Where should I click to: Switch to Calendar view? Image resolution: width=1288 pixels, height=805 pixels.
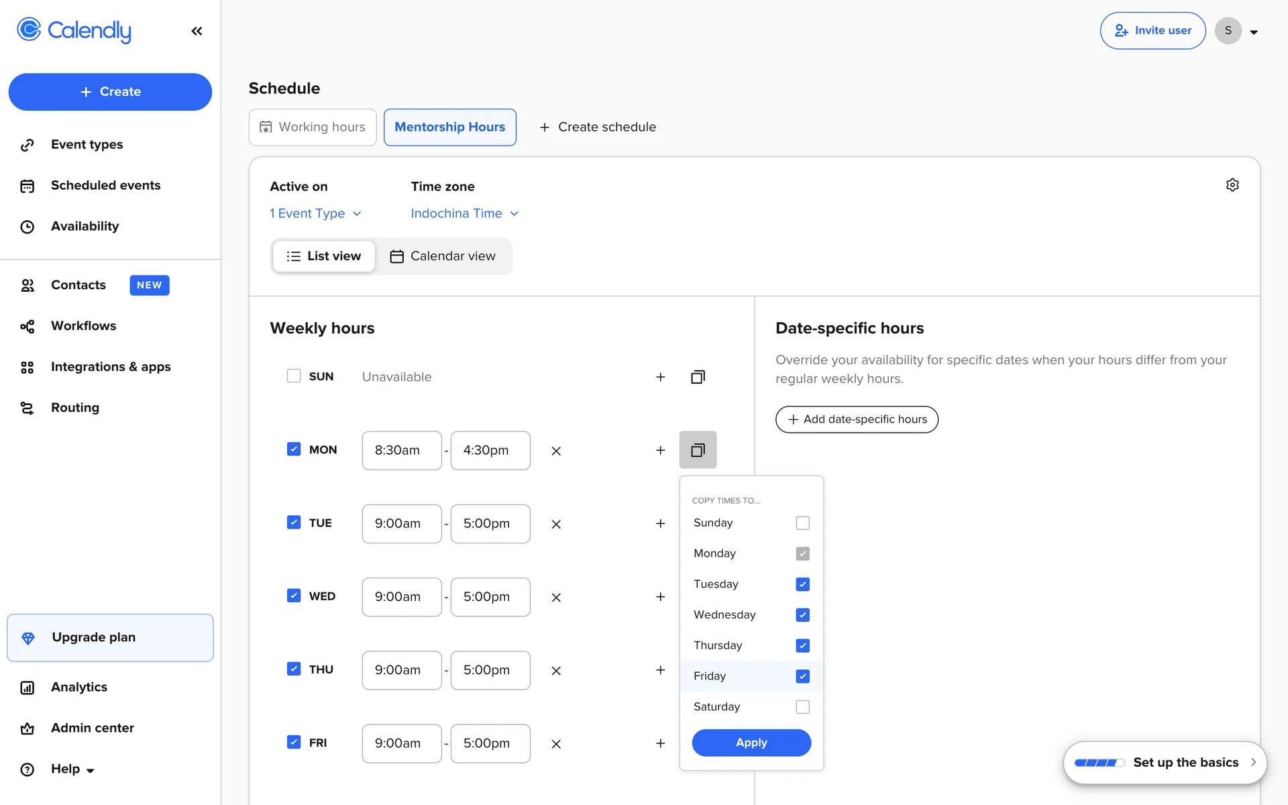[x=443, y=256]
